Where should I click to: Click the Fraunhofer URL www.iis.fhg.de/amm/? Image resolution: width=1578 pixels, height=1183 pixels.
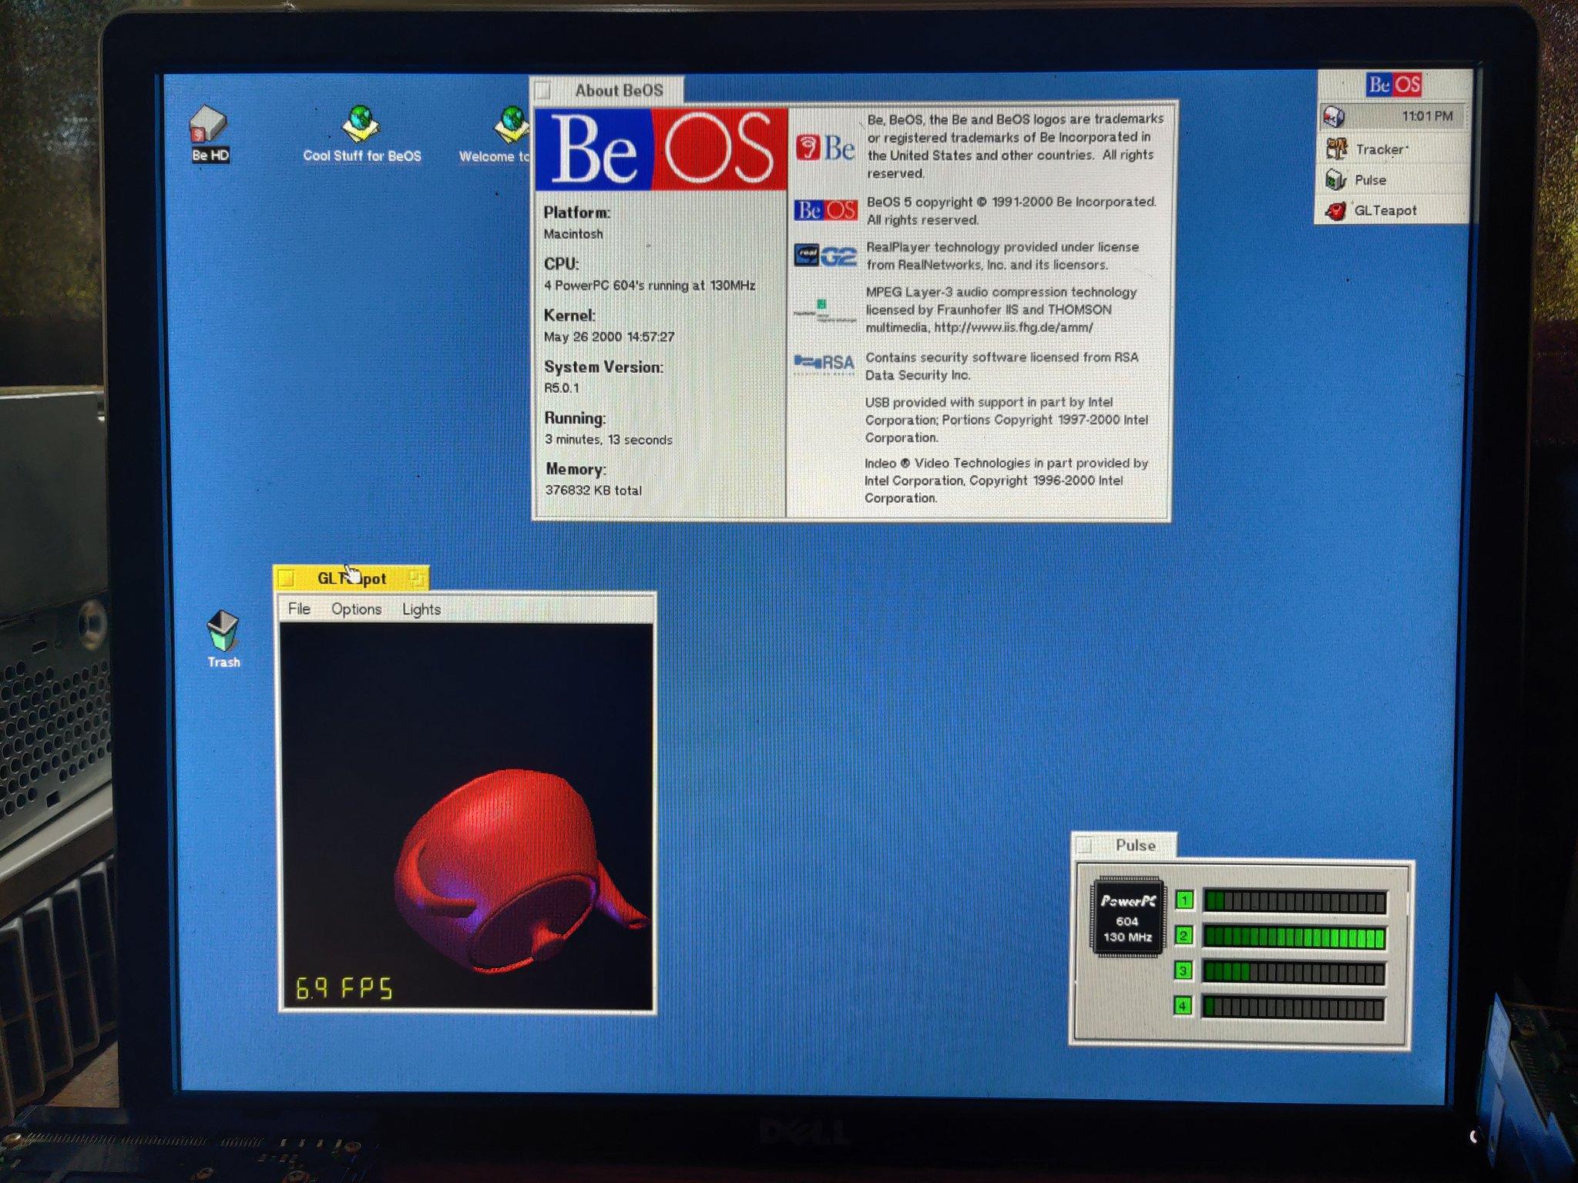coord(1013,327)
